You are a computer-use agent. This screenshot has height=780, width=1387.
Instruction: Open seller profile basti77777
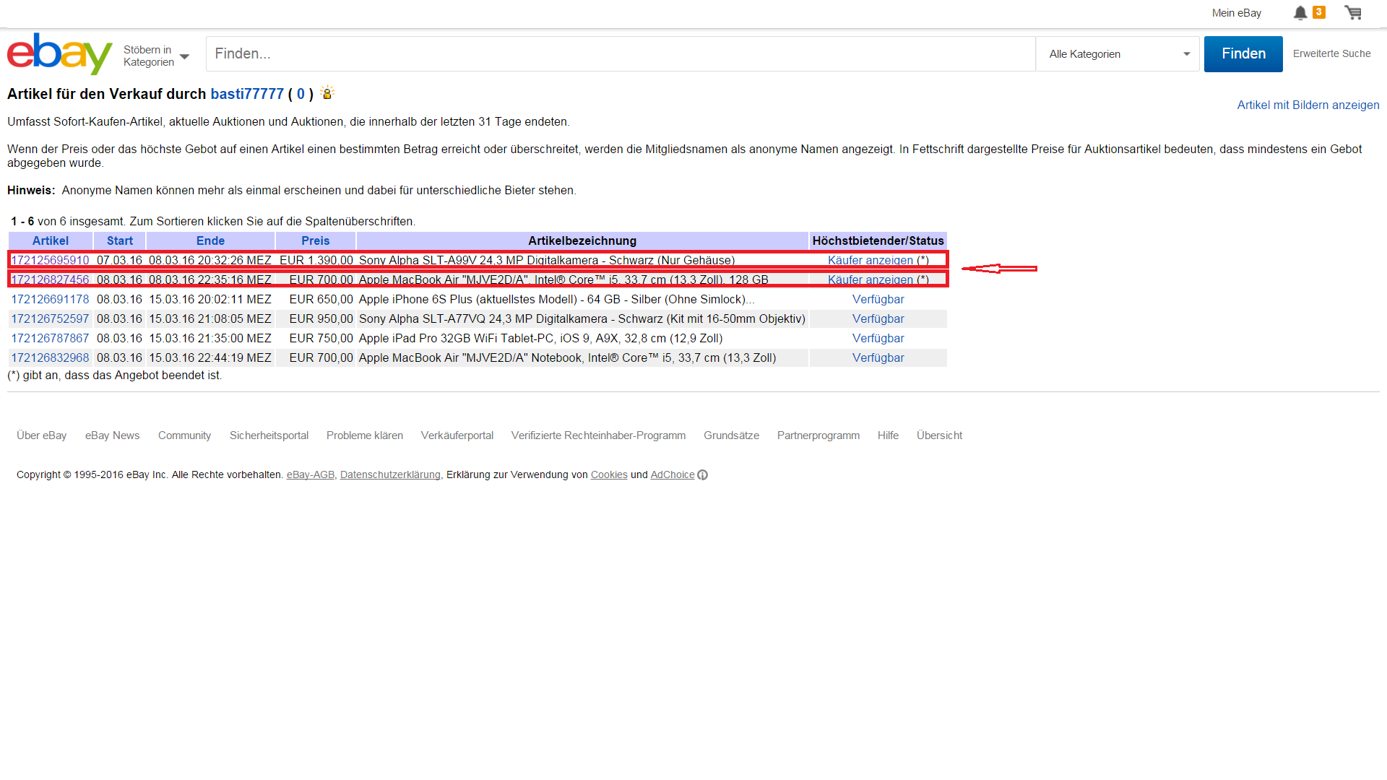(x=247, y=94)
